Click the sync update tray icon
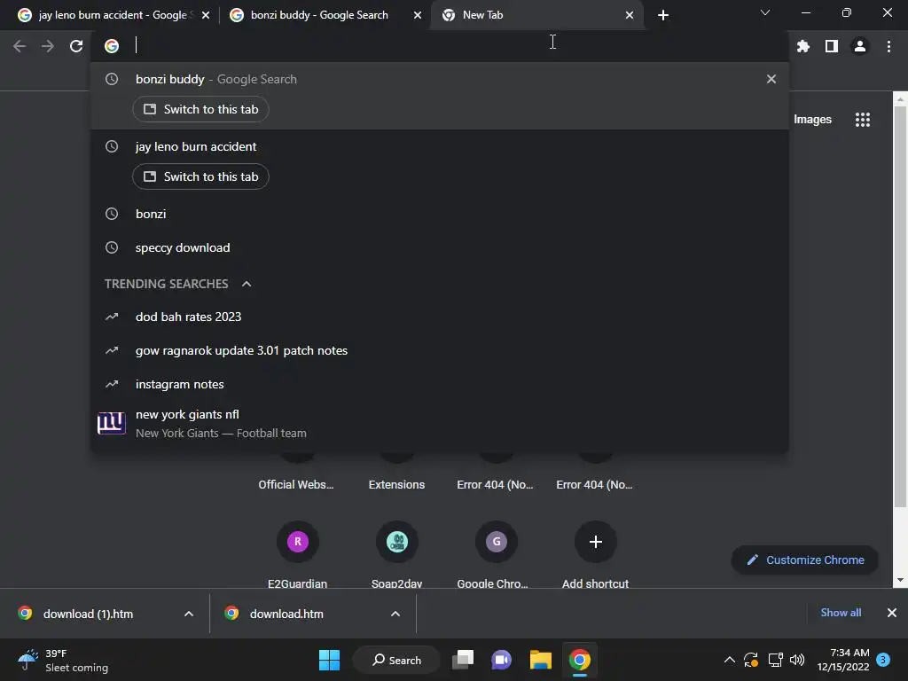 tap(751, 660)
